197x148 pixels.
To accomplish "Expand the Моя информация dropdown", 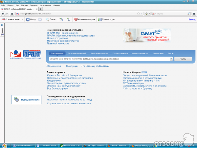I will (94, 19).
